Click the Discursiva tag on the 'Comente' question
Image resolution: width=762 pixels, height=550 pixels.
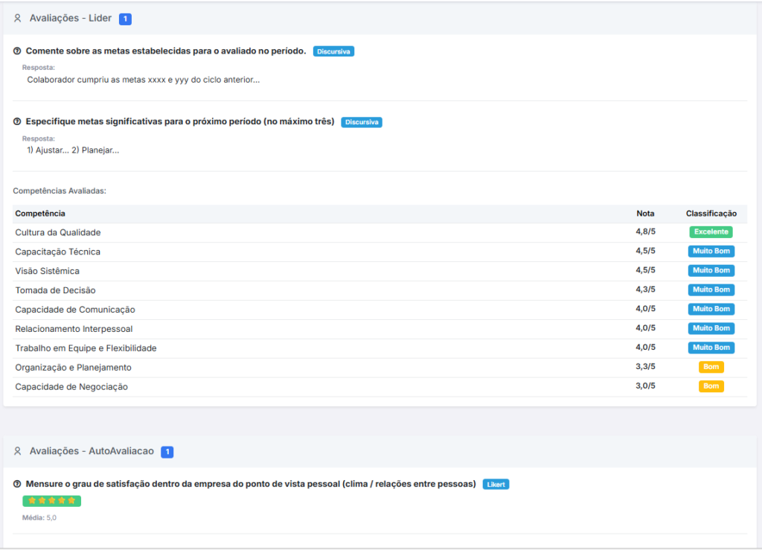[x=333, y=51]
